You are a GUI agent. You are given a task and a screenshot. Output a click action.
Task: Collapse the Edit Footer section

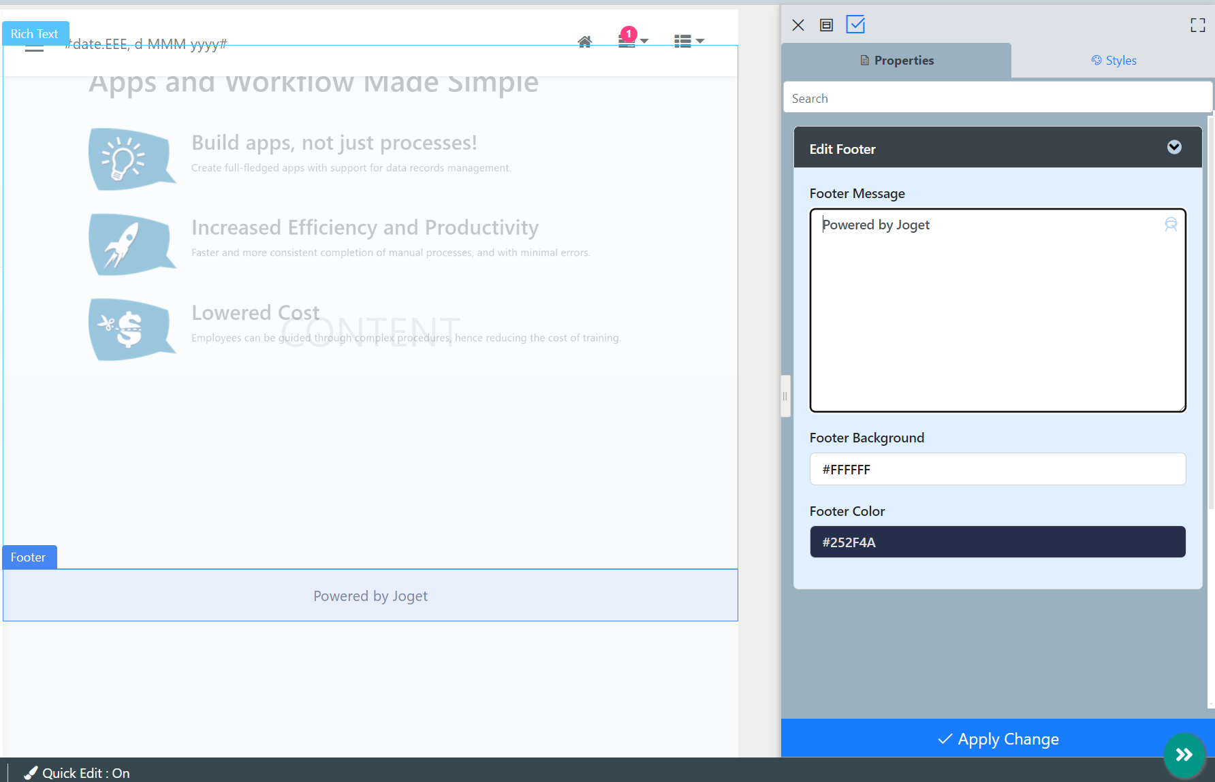pyautogui.click(x=1174, y=148)
